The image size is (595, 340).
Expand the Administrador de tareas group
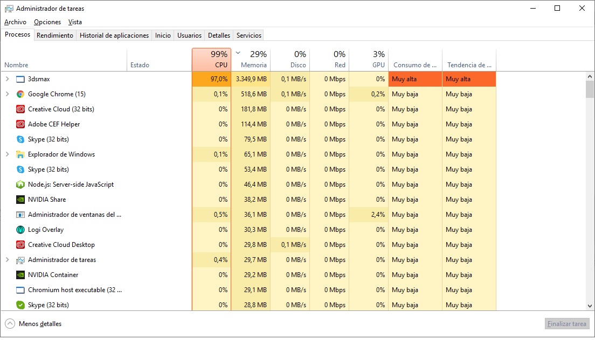(x=7, y=260)
